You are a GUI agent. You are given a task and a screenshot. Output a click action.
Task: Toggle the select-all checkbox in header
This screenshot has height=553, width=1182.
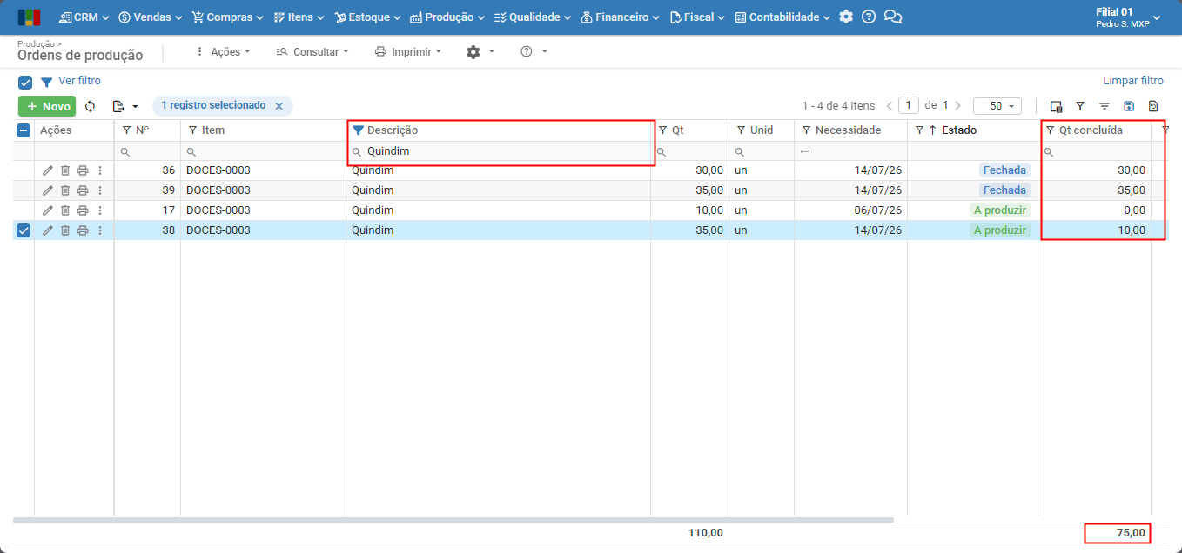pyautogui.click(x=24, y=130)
